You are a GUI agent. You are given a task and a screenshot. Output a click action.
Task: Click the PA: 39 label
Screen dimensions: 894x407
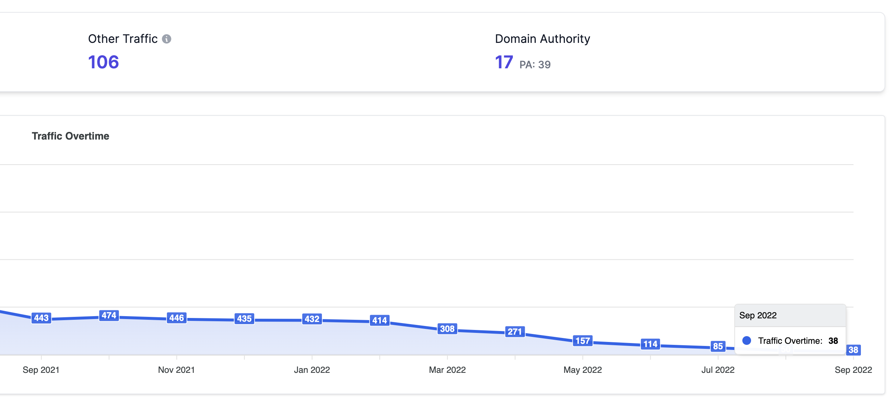pos(535,65)
